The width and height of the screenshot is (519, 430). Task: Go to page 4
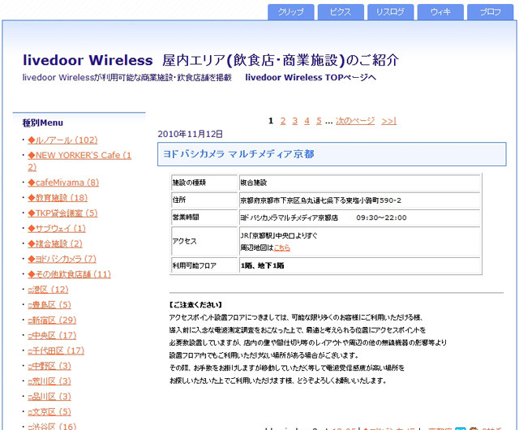coord(307,121)
